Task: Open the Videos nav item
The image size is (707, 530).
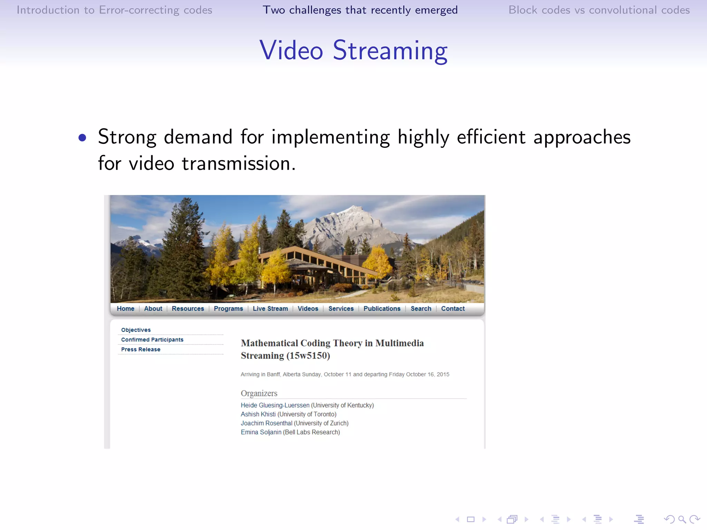Action: [308, 308]
